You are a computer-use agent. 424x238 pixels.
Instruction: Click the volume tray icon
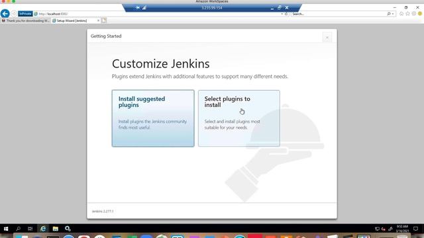384,229
